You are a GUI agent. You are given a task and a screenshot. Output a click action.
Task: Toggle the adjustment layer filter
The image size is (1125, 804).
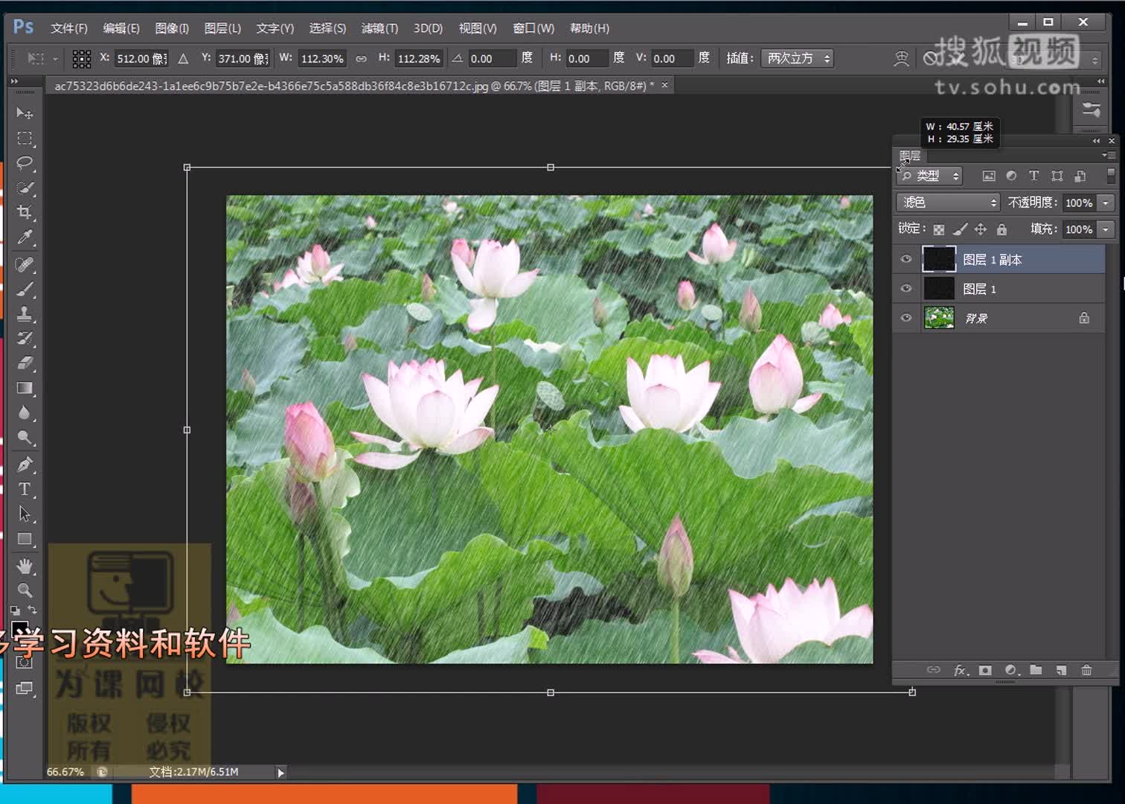coord(1011,176)
